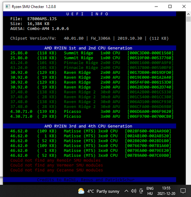Image resolution: width=191 pixels, height=197 pixels.
Task: Switch the ENG HU input language indicator
Action: click(x=150, y=191)
